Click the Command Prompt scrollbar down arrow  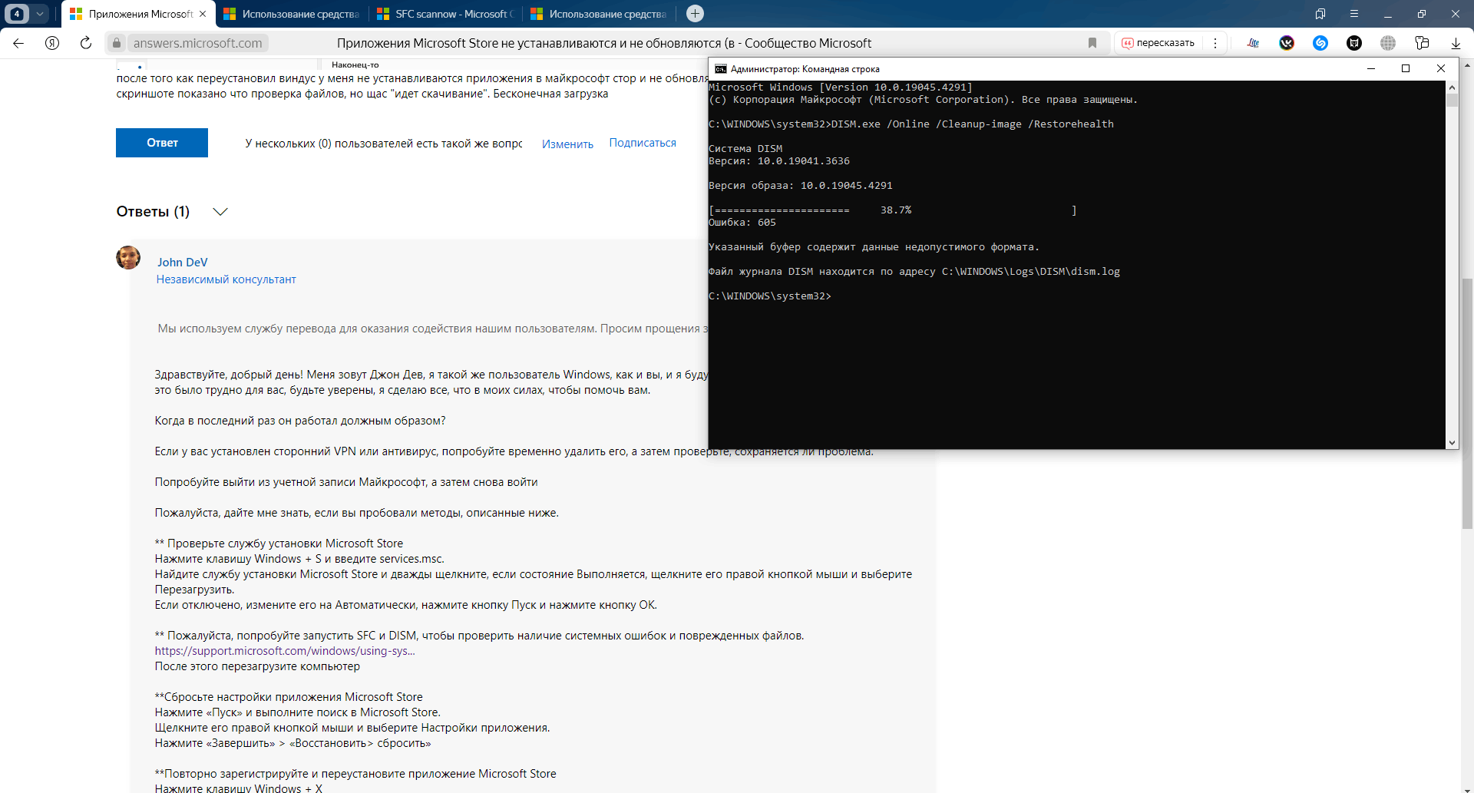[1452, 443]
